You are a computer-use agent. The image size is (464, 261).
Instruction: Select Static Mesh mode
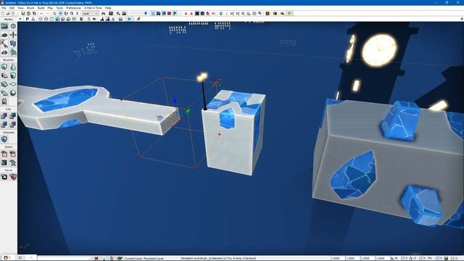13,43
